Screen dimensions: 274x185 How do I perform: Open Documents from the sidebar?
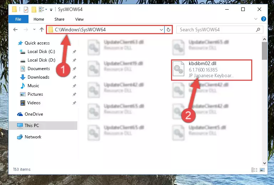click(35, 69)
